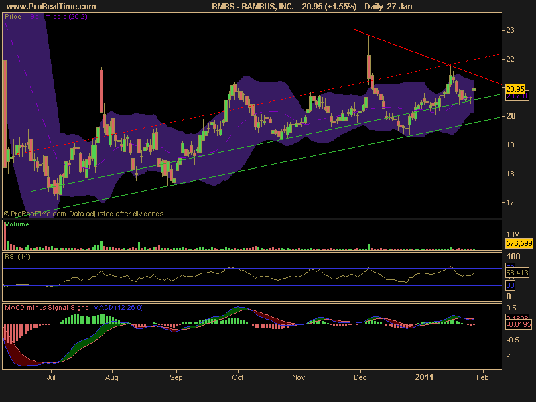This screenshot has height=402, width=536.
Task: Select the yellow 20.95 current price tag
Action: 515,89
